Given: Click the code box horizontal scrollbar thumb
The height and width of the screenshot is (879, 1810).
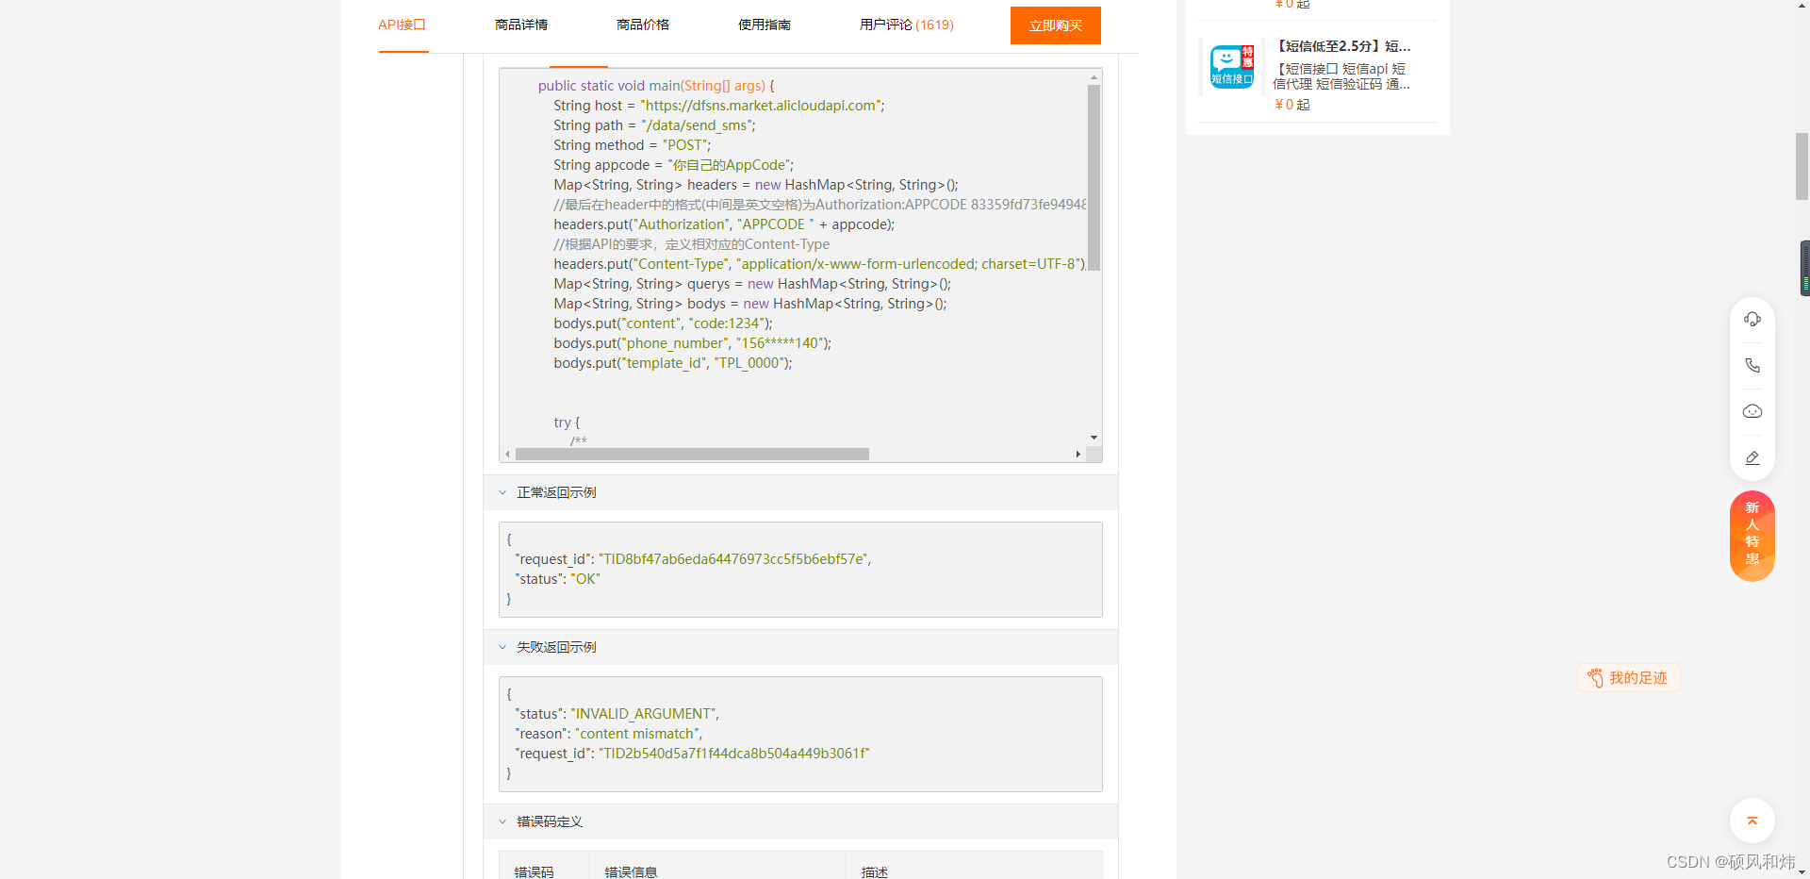Looking at the screenshot, I should point(692,455).
